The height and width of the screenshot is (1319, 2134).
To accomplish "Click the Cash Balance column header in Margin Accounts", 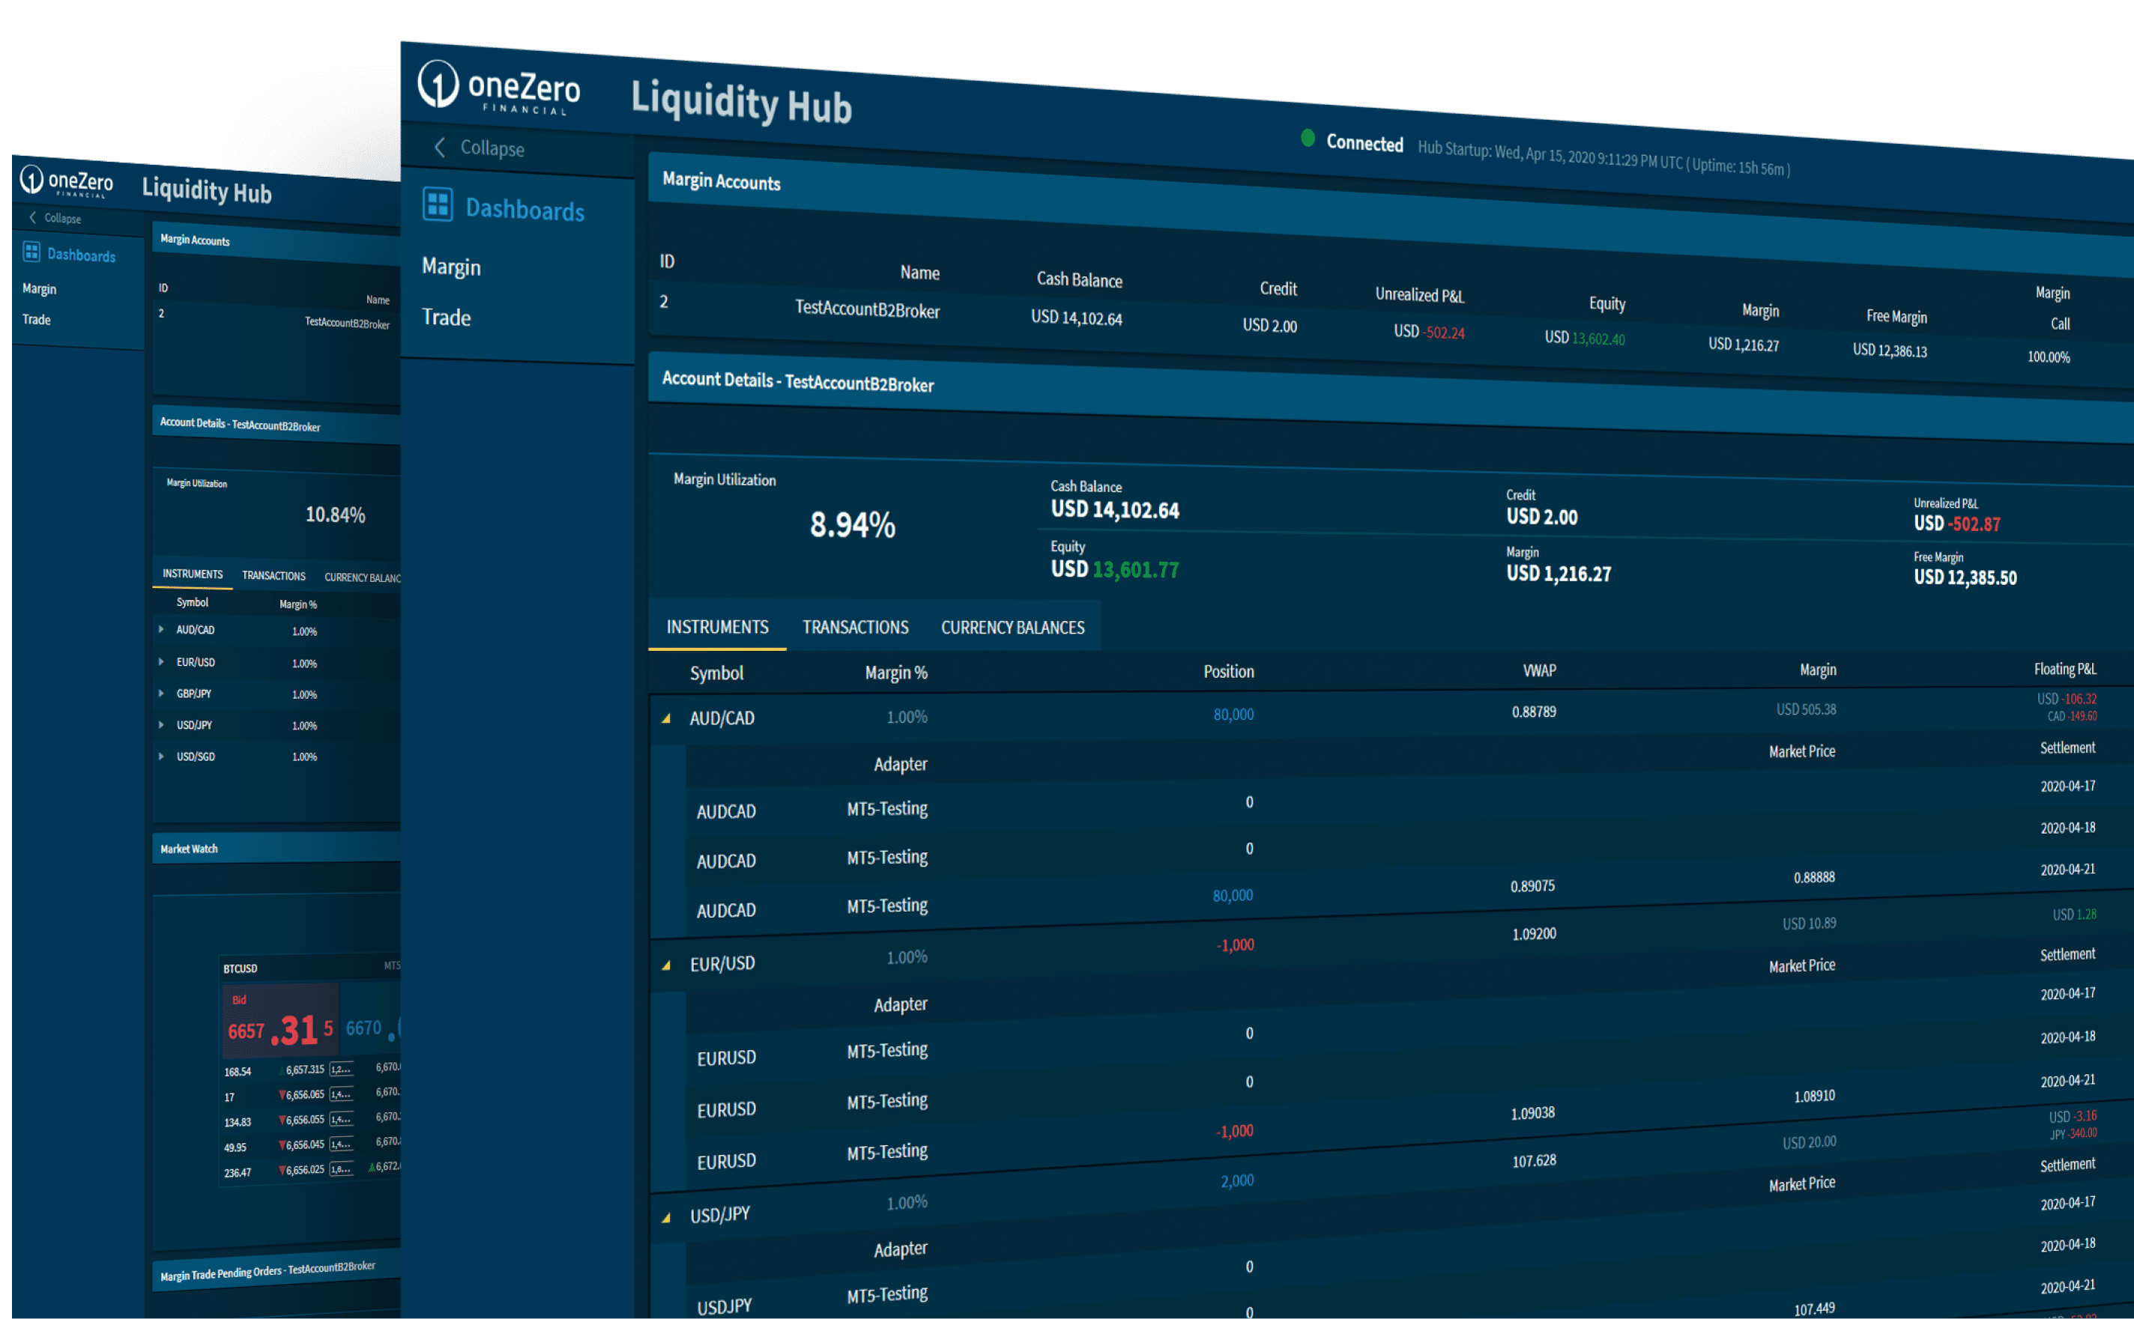I will tap(1079, 279).
